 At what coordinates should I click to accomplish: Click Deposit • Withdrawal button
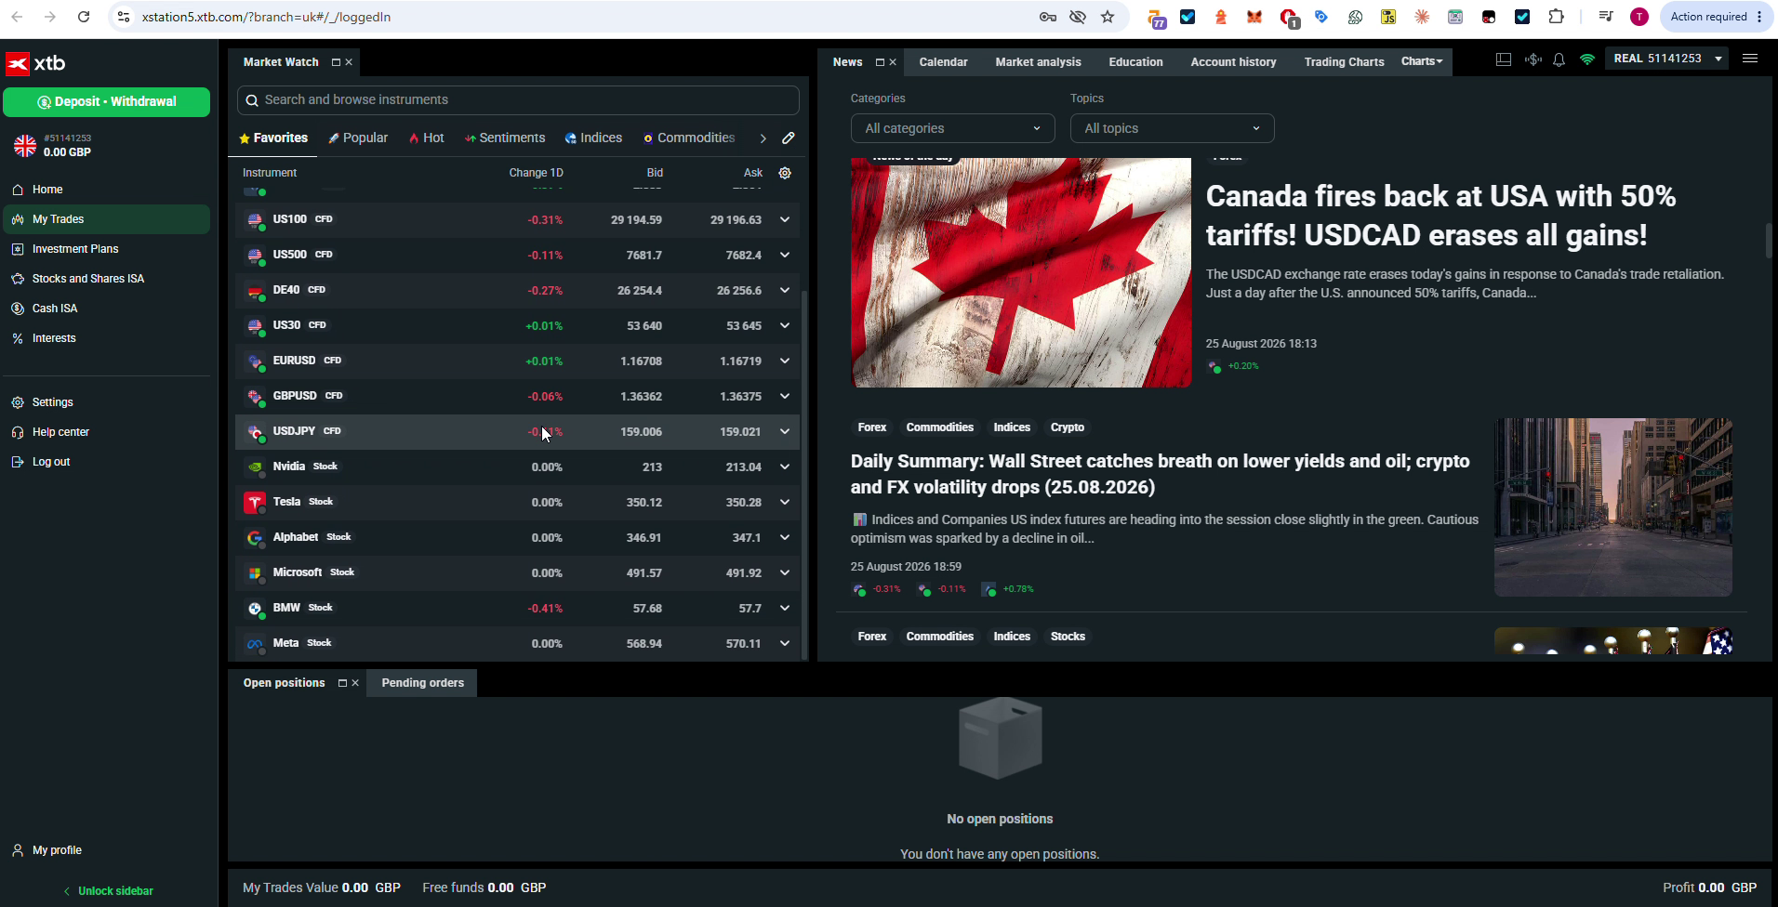click(107, 102)
